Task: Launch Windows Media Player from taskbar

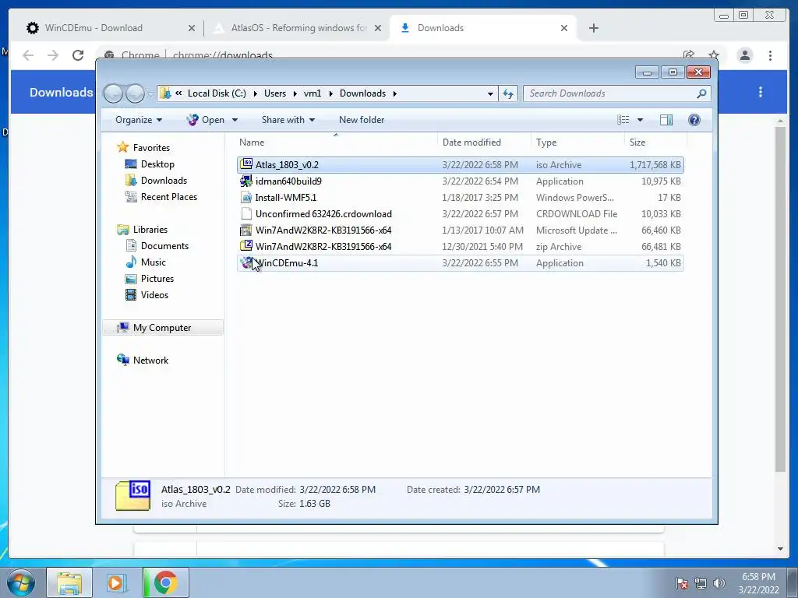Action: (x=116, y=582)
